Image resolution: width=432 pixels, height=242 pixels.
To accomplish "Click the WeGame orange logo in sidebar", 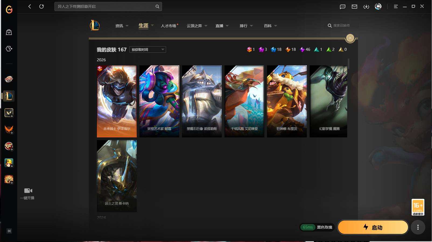I will click(9, 9).
